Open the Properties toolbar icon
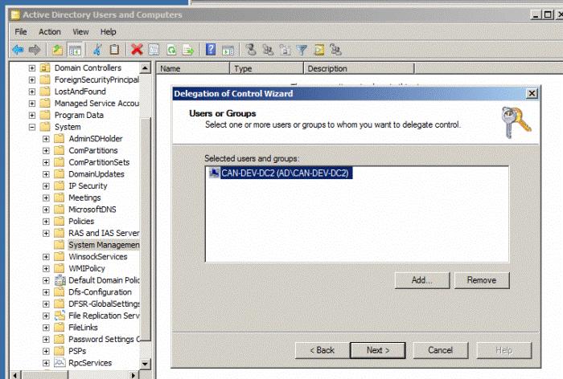The height and width of the screenshot is (379, 563). (x=154, y=49)
